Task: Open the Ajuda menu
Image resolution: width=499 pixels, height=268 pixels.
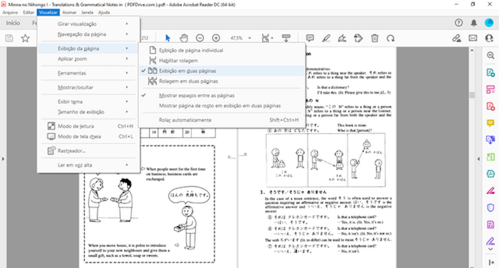Action: [x=104, y=12]
